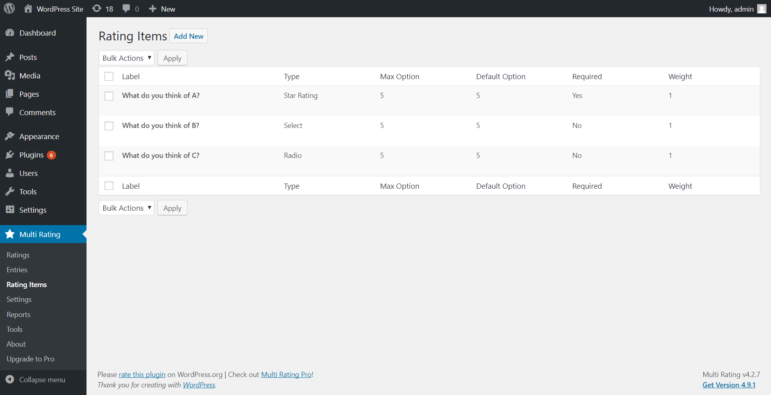The image size is (771, 395).
Task: Open Posts via the pushpin icon
Action: coord(10,57)
